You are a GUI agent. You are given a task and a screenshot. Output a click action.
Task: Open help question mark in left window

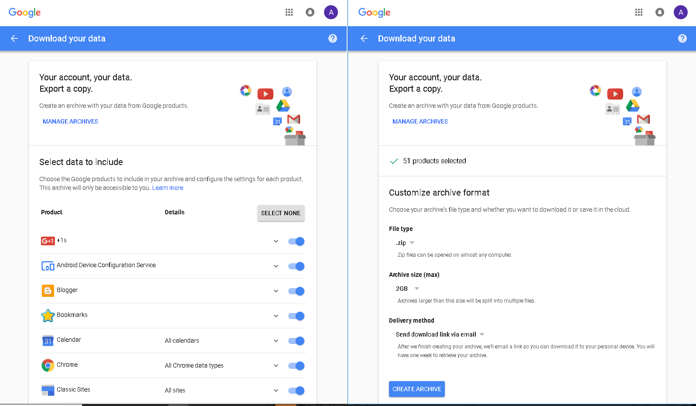pos(333,38)
